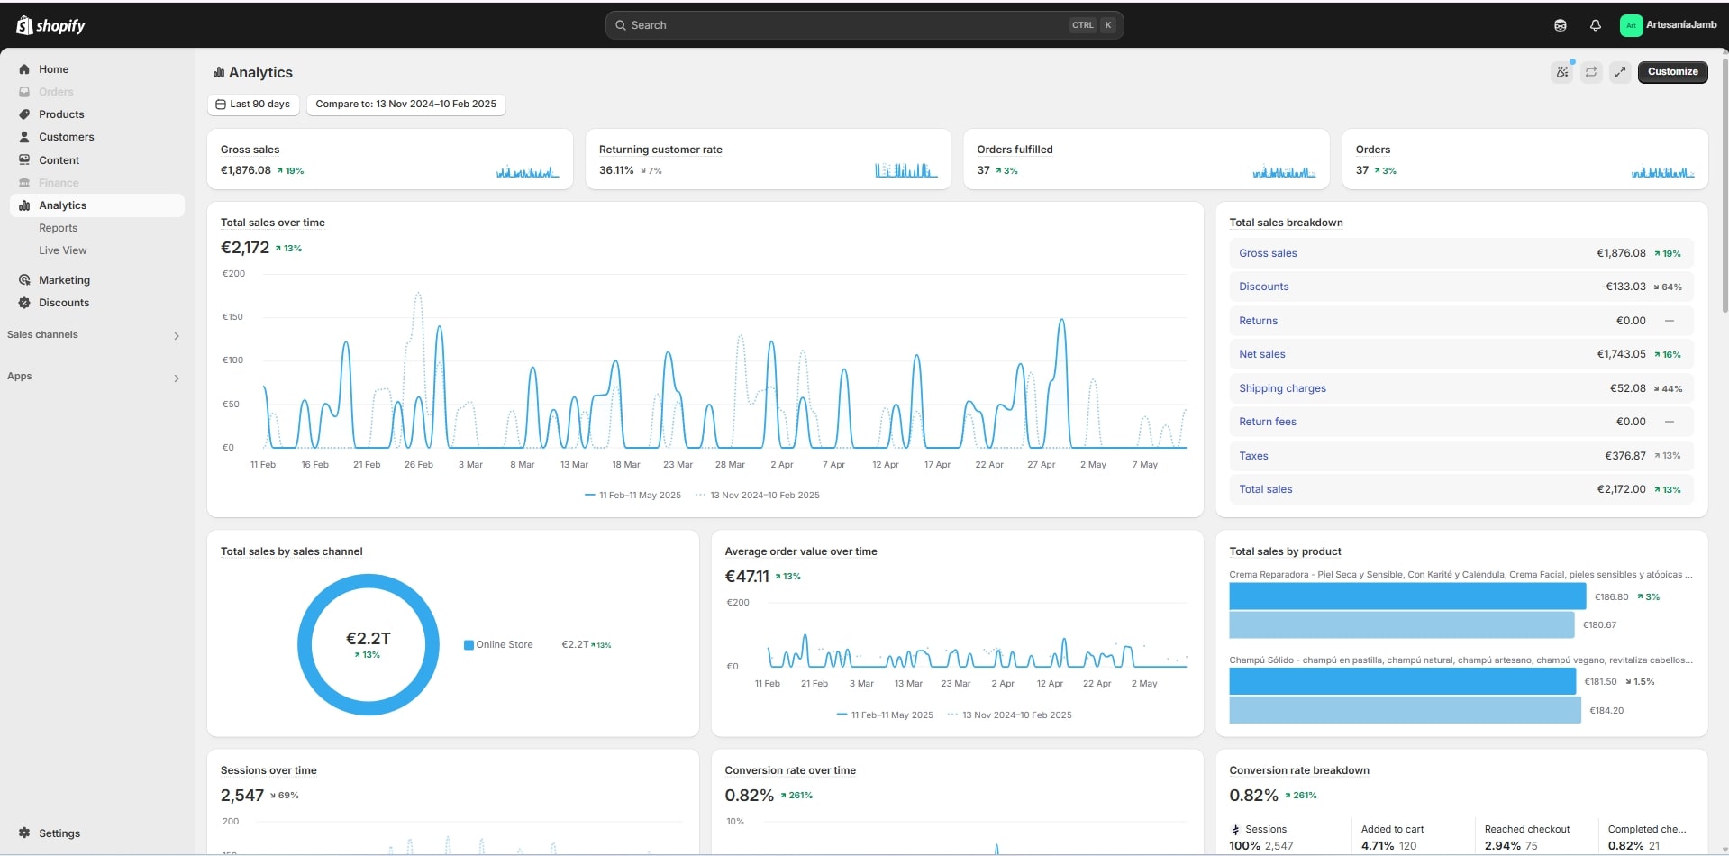The width and height of the screenshot is (1729, 856).
Task: Open Live View from the sidebar
Action: tap(62, 250)
